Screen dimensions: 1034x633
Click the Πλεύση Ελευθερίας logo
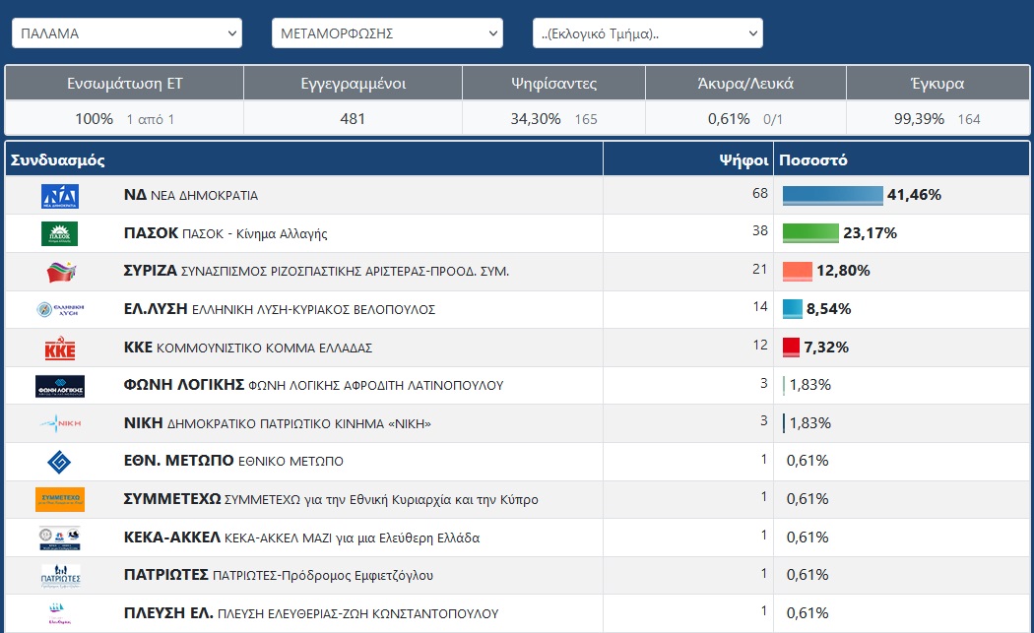pos(59,613)
